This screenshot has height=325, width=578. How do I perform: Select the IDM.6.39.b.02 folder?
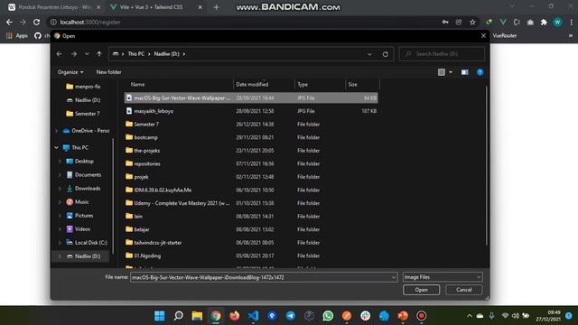click(x=251, y=190)
